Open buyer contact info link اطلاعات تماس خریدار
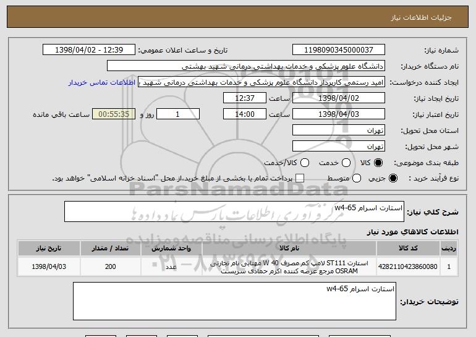The width and height of the screenshot is (476, 337). pos(102,82)
